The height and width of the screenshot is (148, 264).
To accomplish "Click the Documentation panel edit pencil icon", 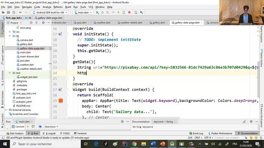I will click(245, 122).
